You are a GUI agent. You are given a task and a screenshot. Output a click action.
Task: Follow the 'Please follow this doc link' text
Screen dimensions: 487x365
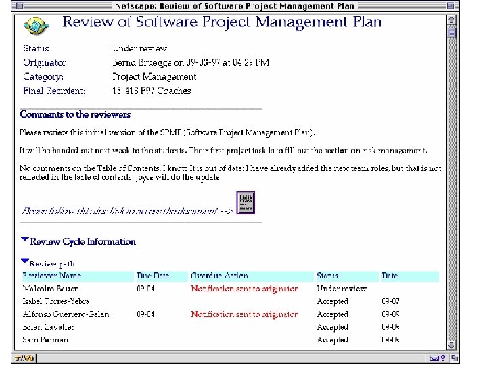coord(127,211)
